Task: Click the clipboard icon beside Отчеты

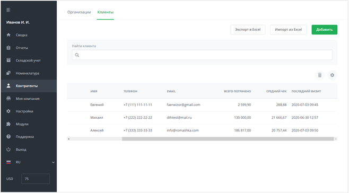Action: [x=8, y=48]
